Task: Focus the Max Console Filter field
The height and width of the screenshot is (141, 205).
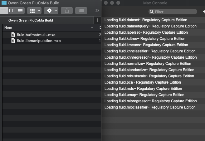Action: 173,12
